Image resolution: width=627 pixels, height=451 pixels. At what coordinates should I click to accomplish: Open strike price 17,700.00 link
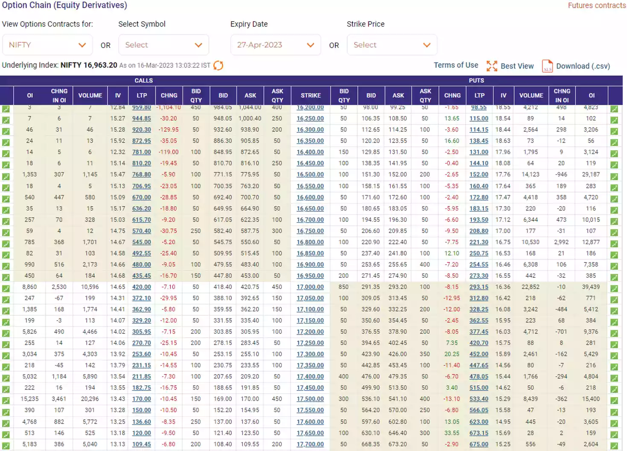coord(310,444)
